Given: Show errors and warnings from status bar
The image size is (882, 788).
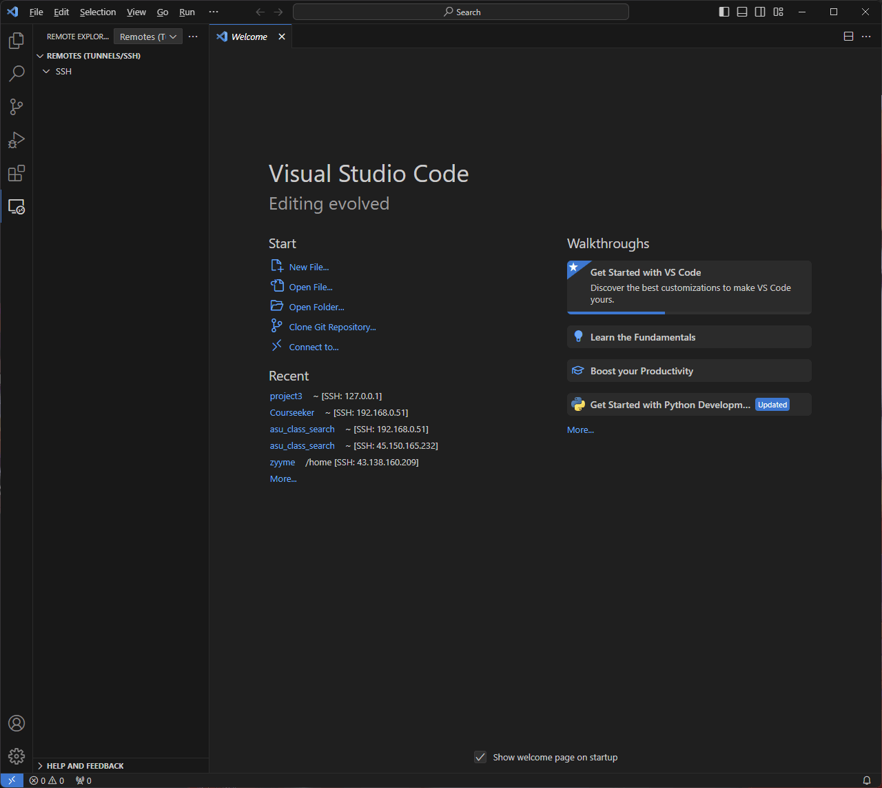Looking at the screenshot, I should coord(47,780).
